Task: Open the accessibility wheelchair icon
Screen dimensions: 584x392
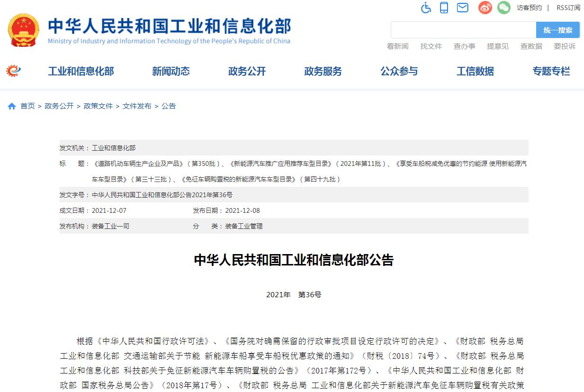Action: pos(426,8)
